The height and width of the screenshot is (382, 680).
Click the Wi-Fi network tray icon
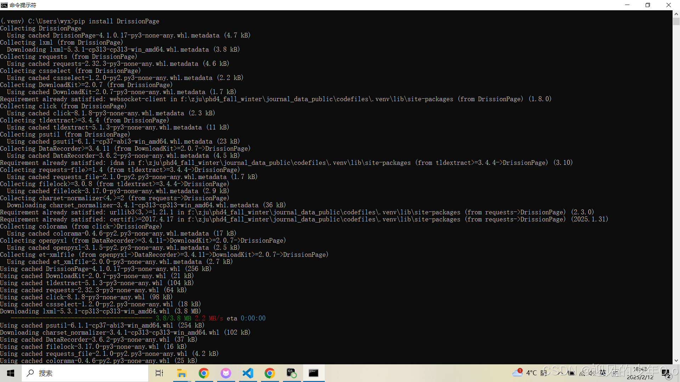(x=583, y=373)
